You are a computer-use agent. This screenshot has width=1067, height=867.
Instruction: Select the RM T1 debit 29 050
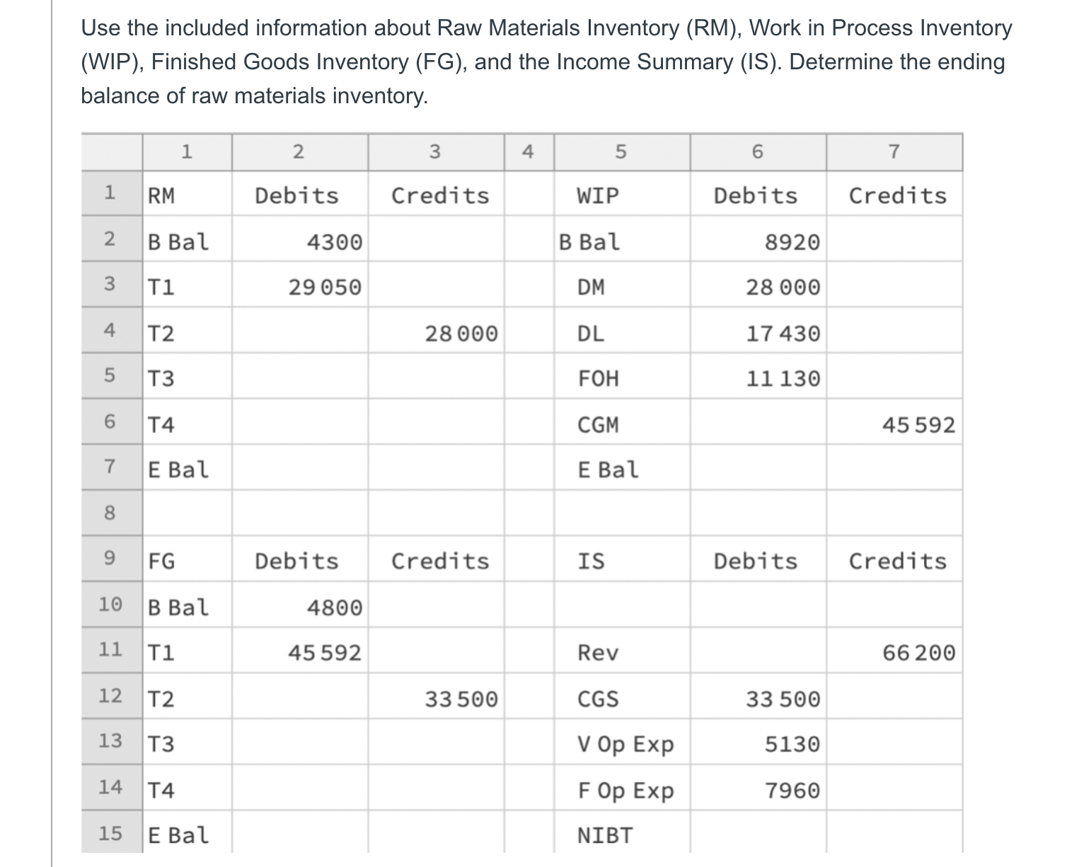point(300,284)
